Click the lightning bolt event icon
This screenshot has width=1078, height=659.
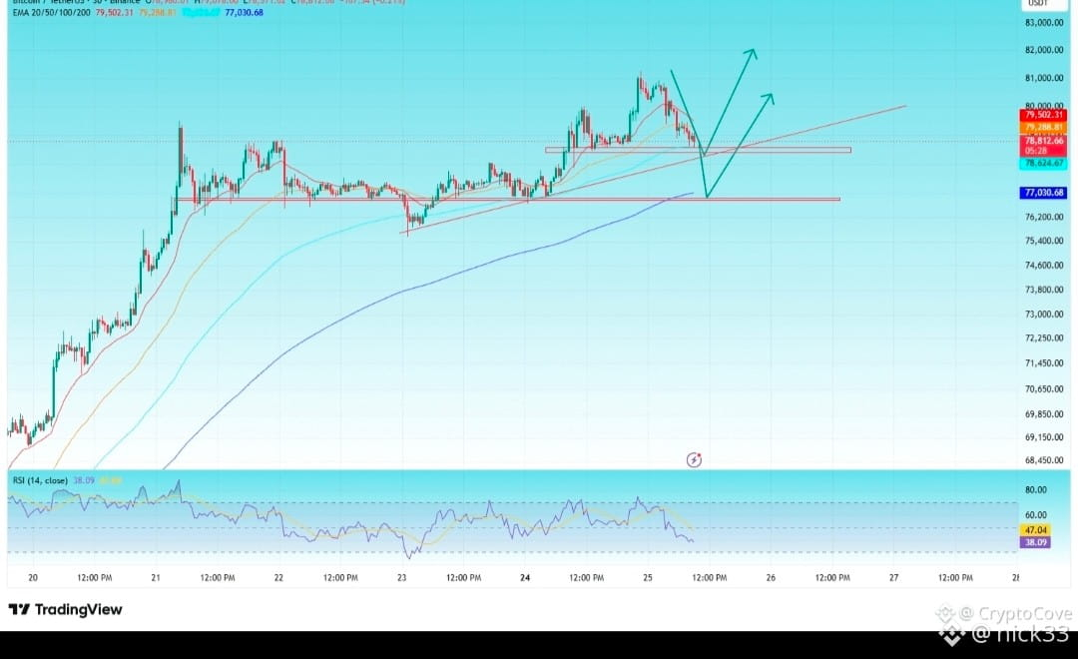pyautogui.click(x=694, y=459)
